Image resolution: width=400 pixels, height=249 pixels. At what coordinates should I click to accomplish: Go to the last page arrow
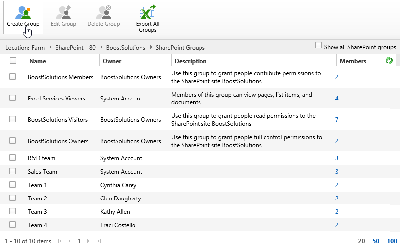(x=99, y=241)
